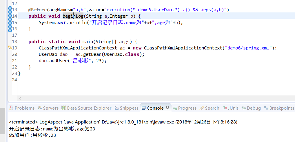Click the beginLog method name
The width and height of the screenshot is (295, 142).
[73, 16]
